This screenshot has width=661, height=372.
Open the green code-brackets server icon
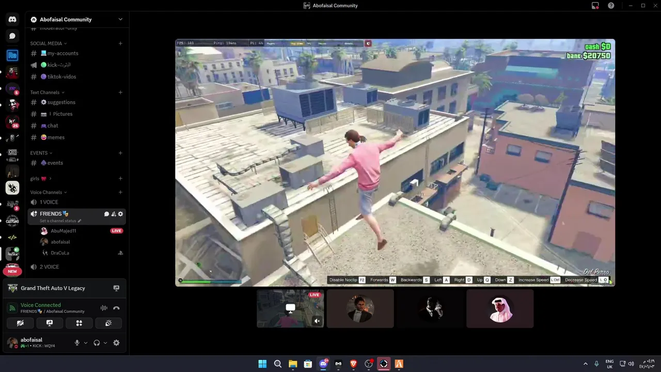coord(12,237)
